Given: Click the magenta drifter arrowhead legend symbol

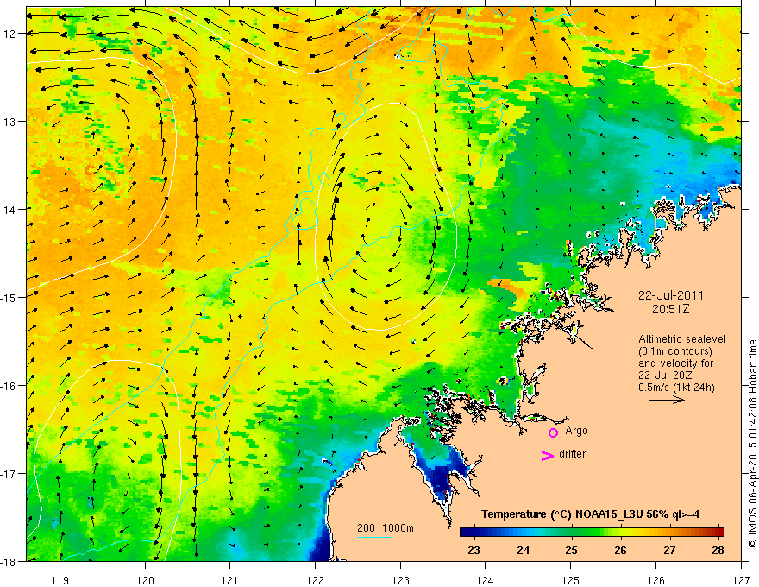Looking at the screenshot, I should (548, 456).
